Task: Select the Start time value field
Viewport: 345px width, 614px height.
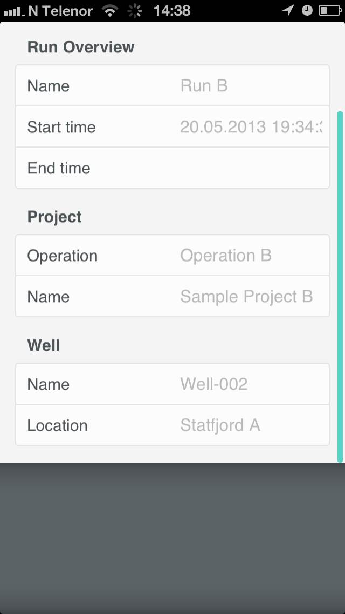Action: pyautogui.click(x=251, y=127)
